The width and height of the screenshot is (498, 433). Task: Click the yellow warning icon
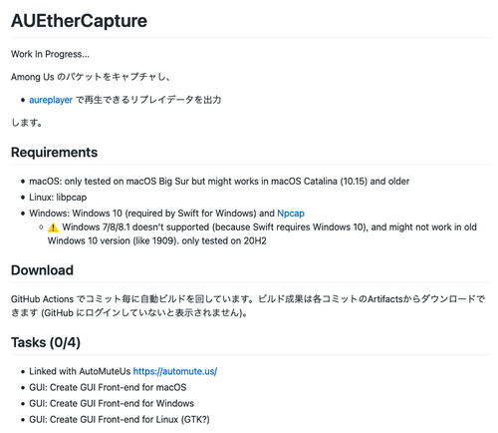(x=53, y=227)
